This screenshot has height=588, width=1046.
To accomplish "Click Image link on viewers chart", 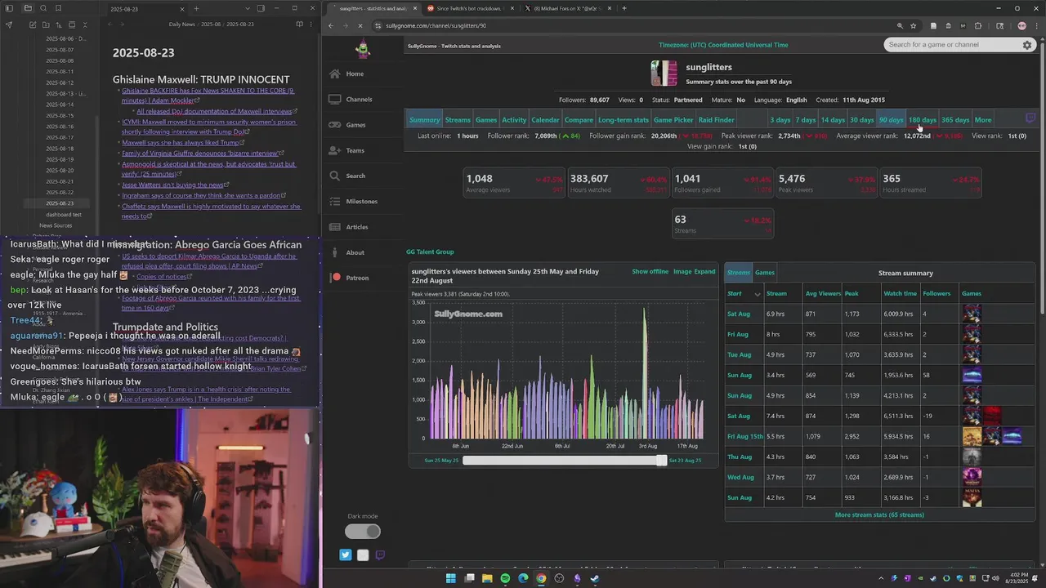I will click(682, 272).
